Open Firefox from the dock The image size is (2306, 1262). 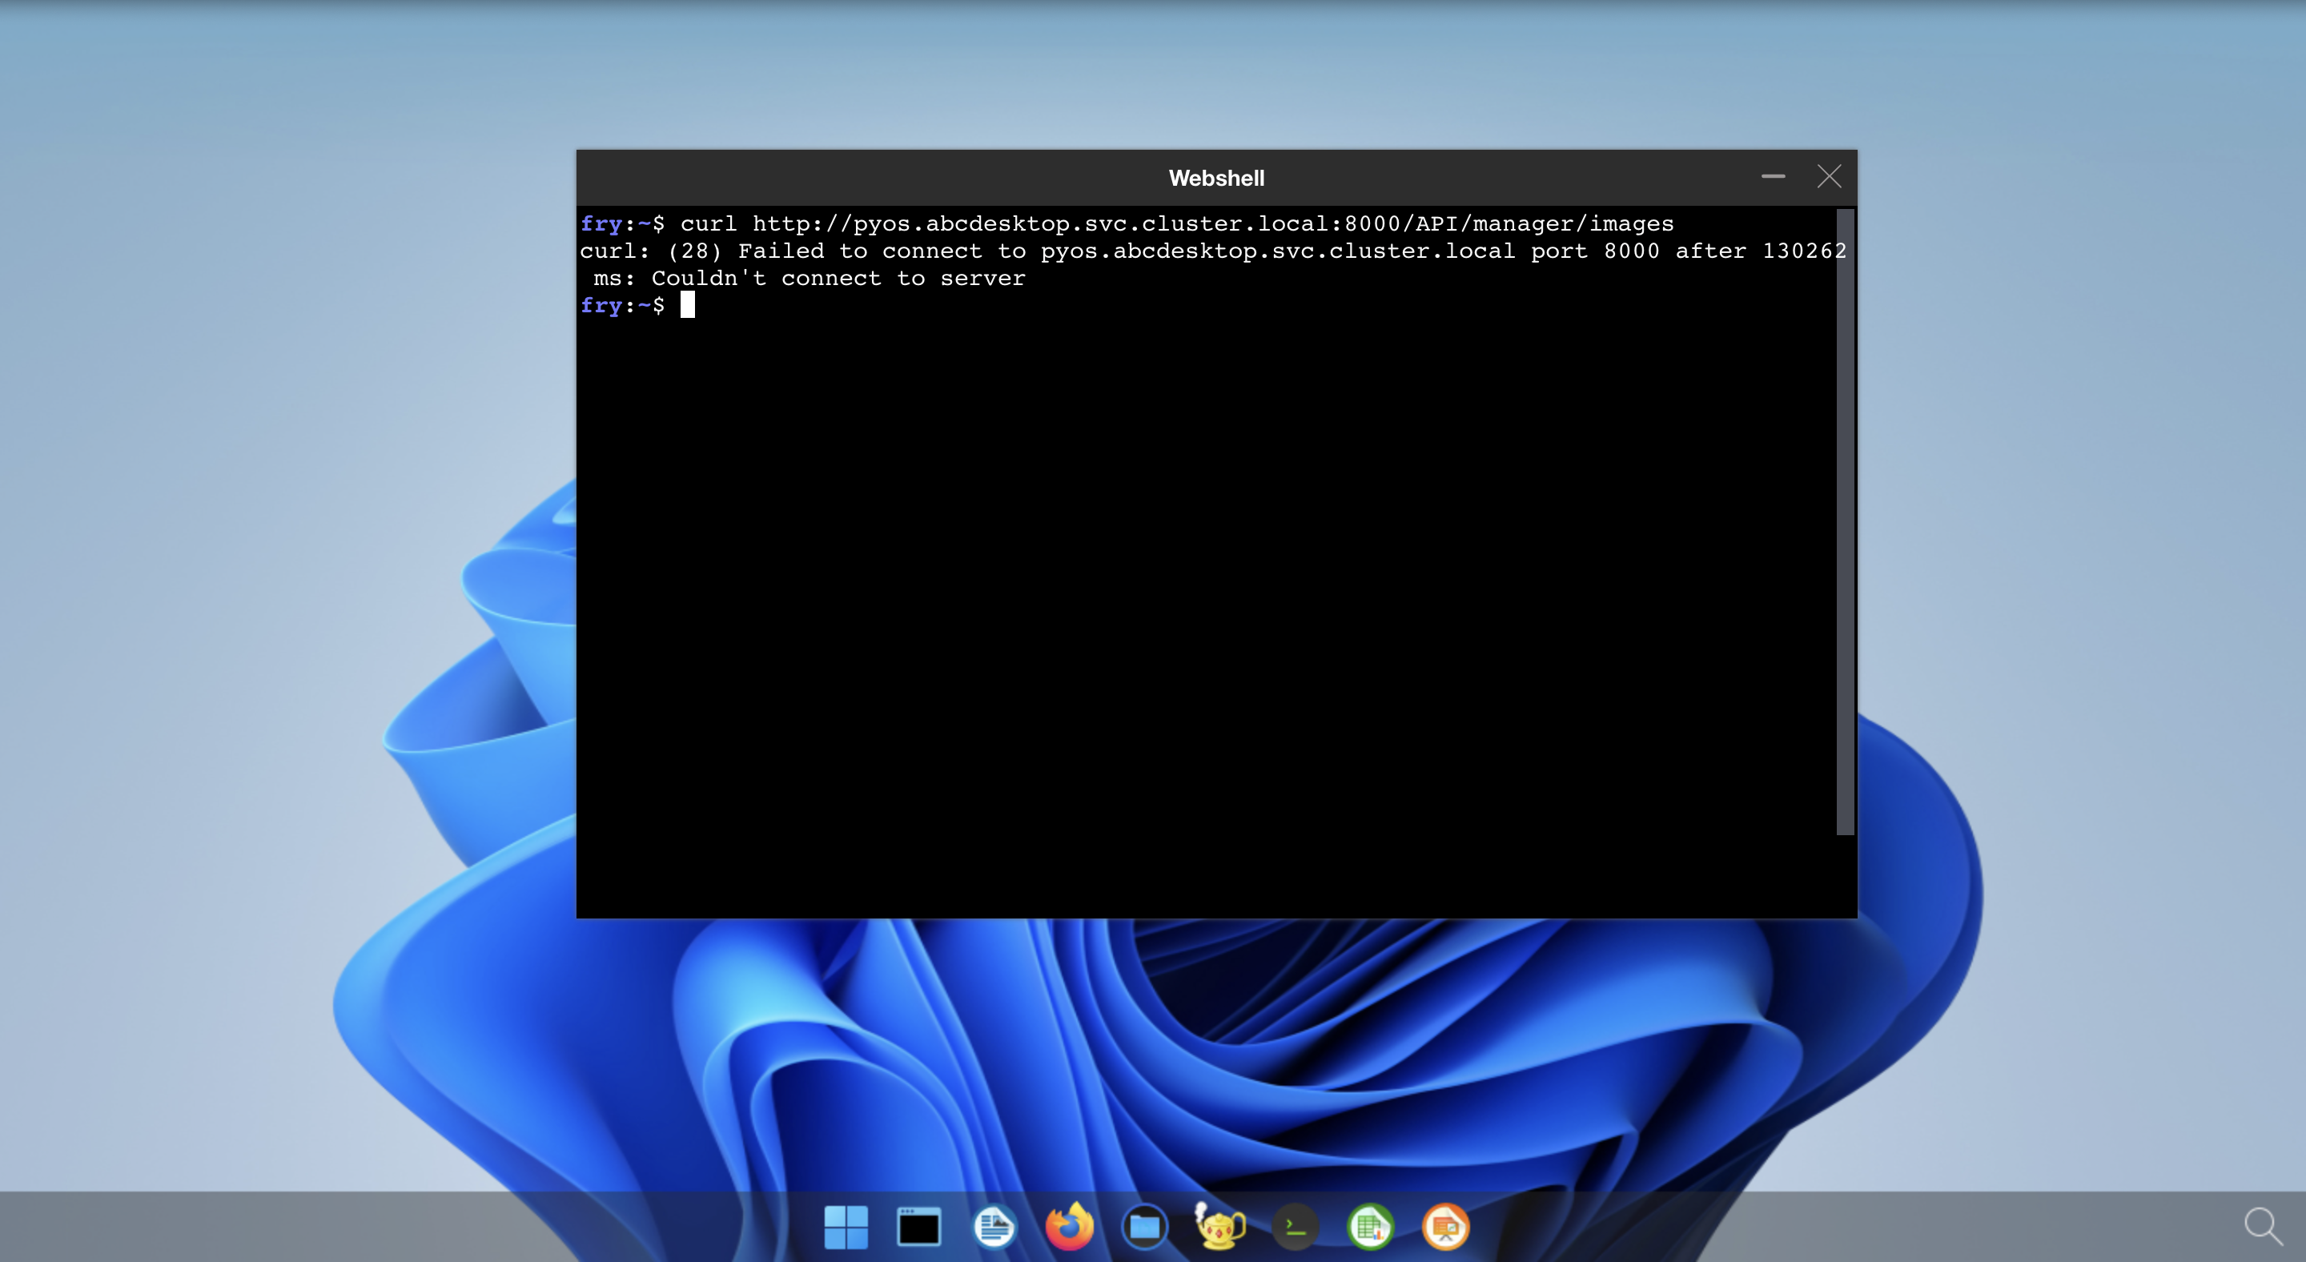(x=1070, y=1226)
